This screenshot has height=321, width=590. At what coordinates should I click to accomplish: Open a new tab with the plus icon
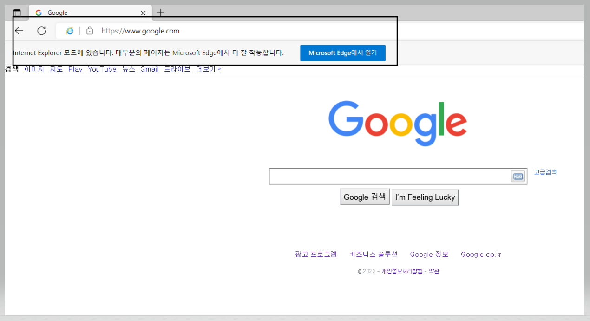click(160, 13)
